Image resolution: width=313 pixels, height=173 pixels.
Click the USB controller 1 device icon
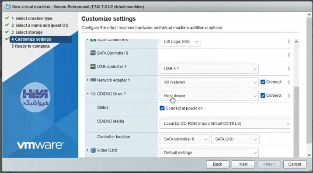[x=93, y=67]
